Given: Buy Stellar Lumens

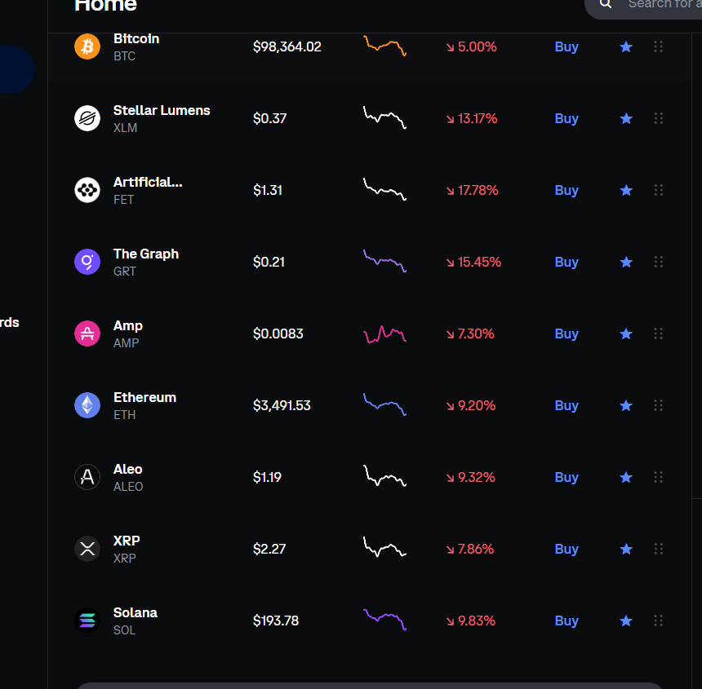Looking at the screenshot, I should pos(566,119).
